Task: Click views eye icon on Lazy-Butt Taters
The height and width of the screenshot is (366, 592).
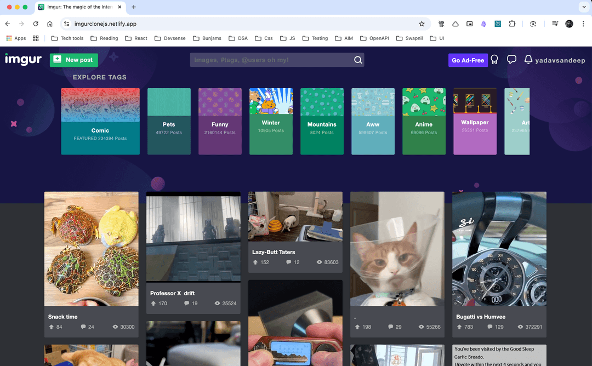Action: pyautogui.click(x=319, y=262)
